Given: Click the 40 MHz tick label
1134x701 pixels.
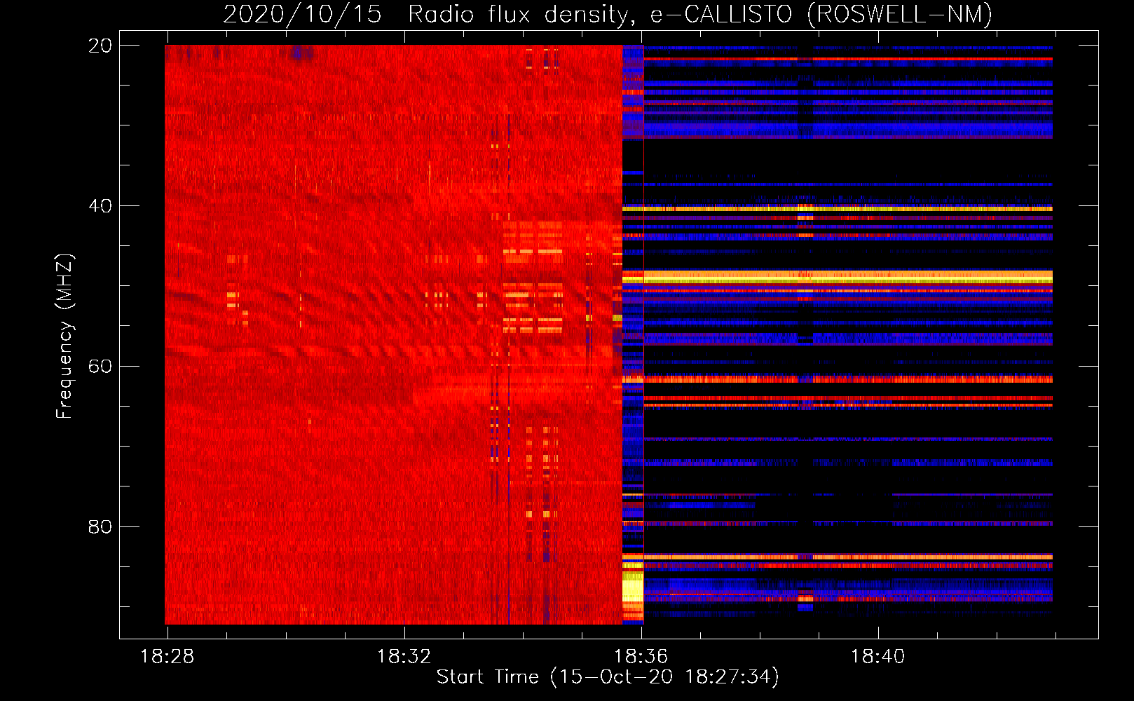Looking at the screenshot, I should click(x=100, y=206).
